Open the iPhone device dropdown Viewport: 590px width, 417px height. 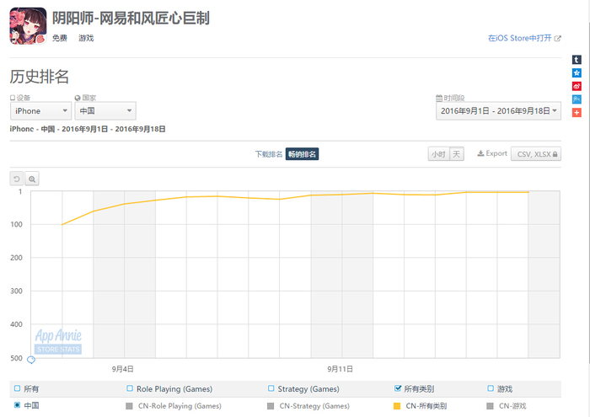pos(40,111)
